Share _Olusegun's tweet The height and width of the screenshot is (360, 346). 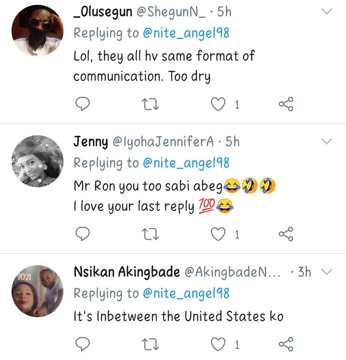(286, 104)
